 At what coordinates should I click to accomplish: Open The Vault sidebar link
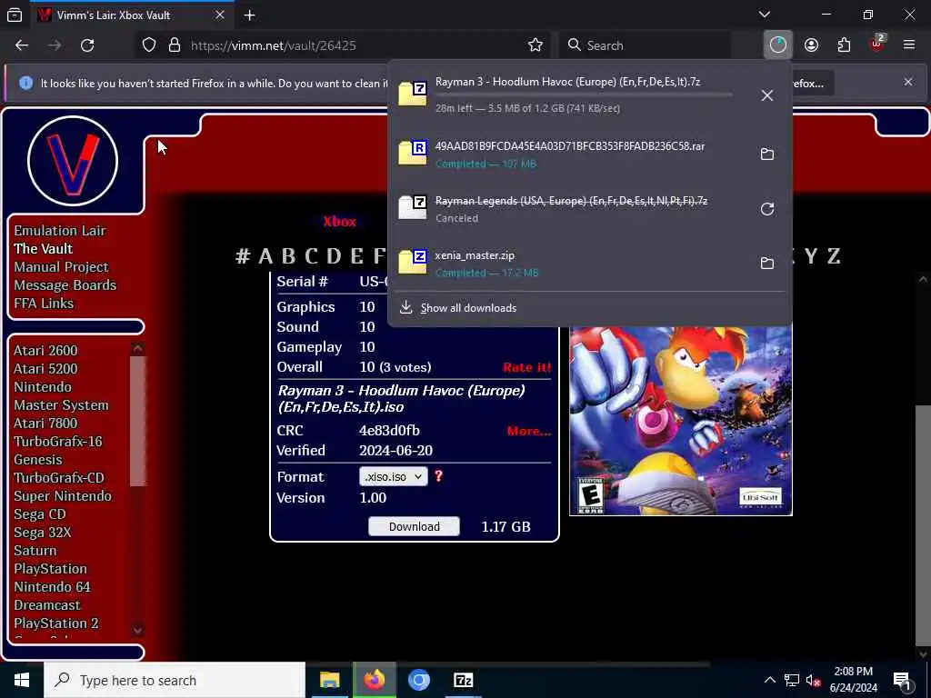[x=44, y=249]
